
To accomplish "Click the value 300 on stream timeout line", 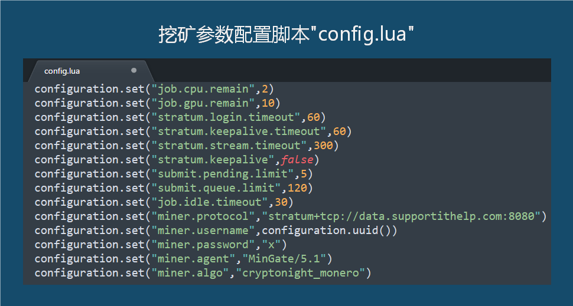I will 323,146.
